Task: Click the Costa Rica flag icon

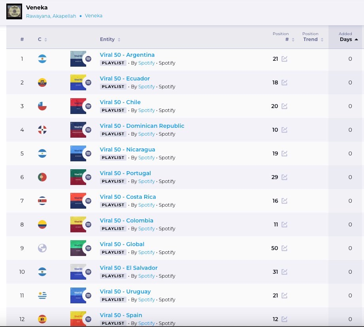Action: (x=42, y=201)
